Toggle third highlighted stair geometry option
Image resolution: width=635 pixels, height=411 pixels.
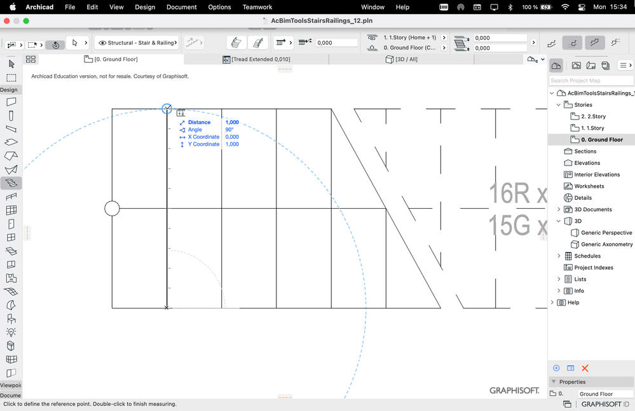[x=594, y=43]
